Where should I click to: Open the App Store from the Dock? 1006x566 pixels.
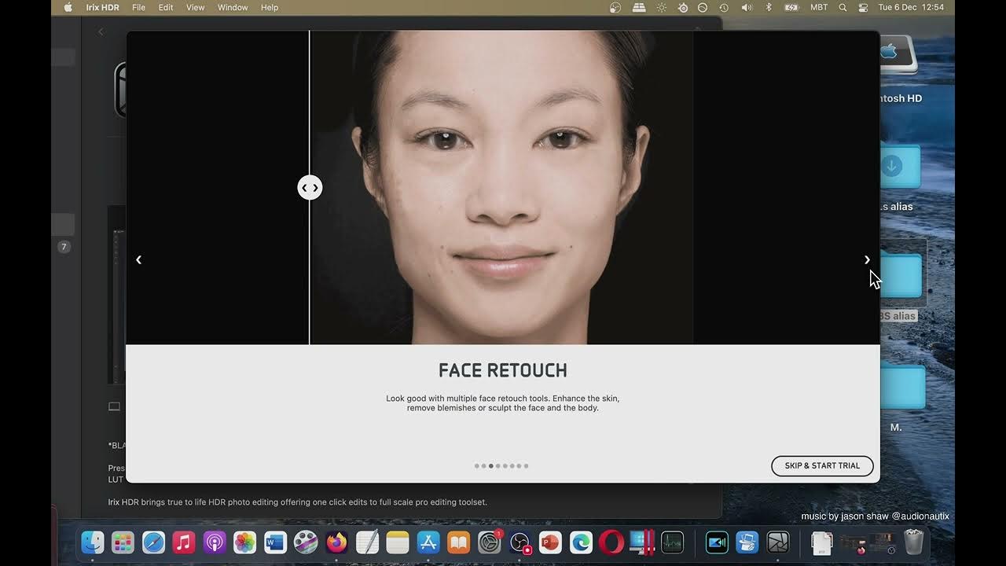[x=428, y=542]
